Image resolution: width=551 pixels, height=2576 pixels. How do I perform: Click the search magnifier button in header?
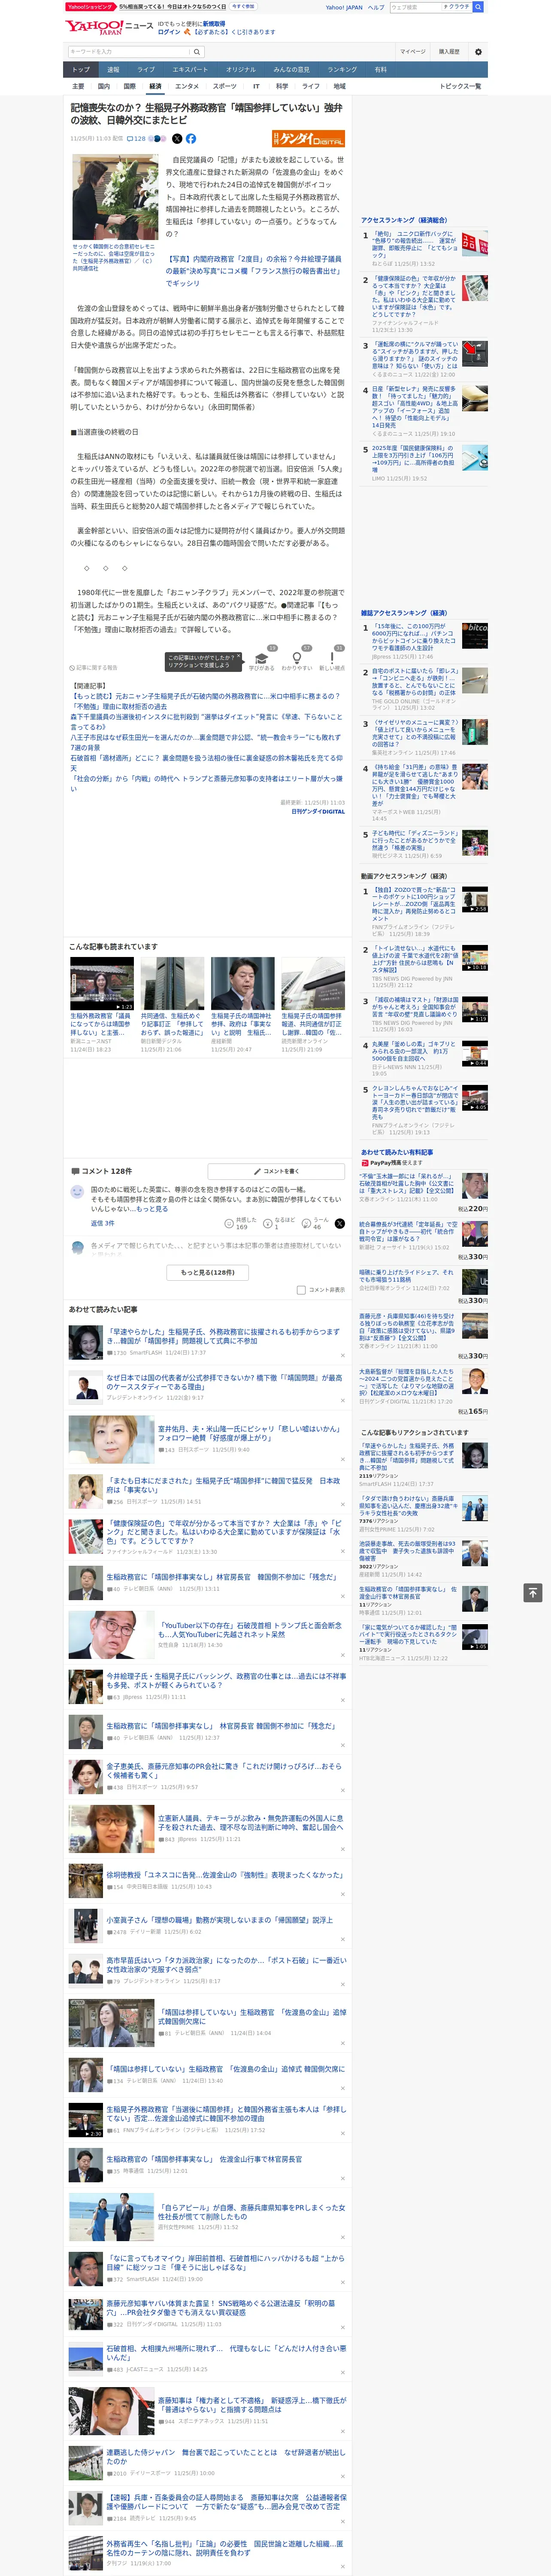[478, 7]
